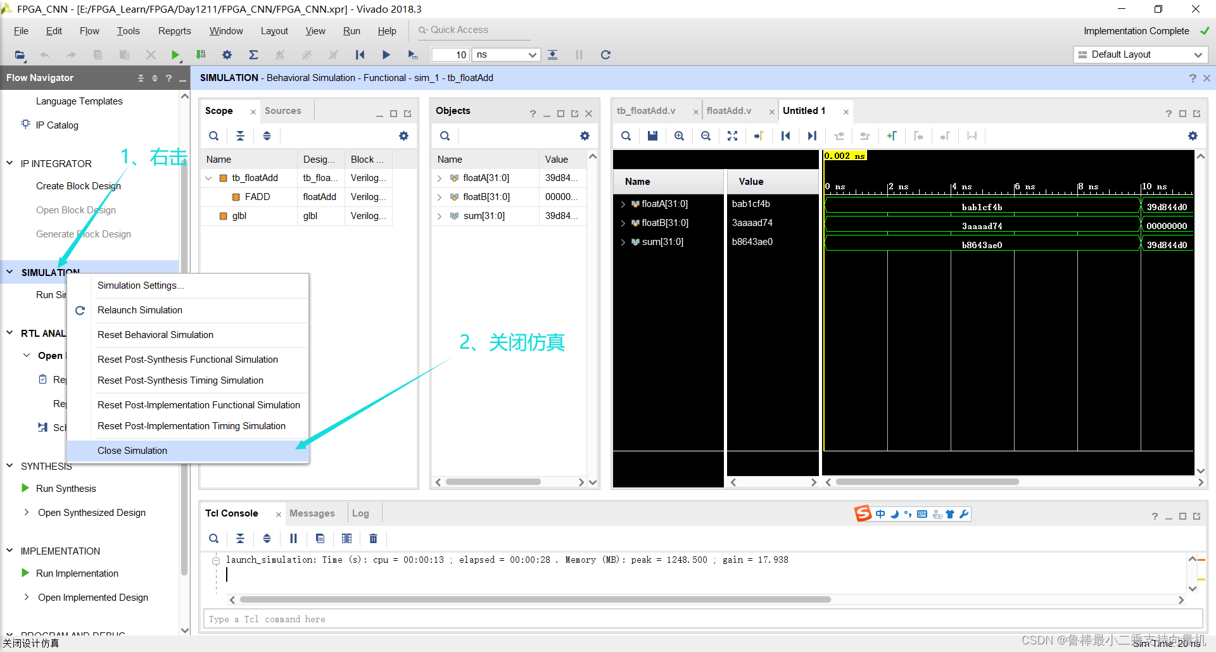Image resolution: width=1216 pixels, height=652 pixels.
Task: Click Run Synthesis in Flow Navigator
Action: coord(66,489)
